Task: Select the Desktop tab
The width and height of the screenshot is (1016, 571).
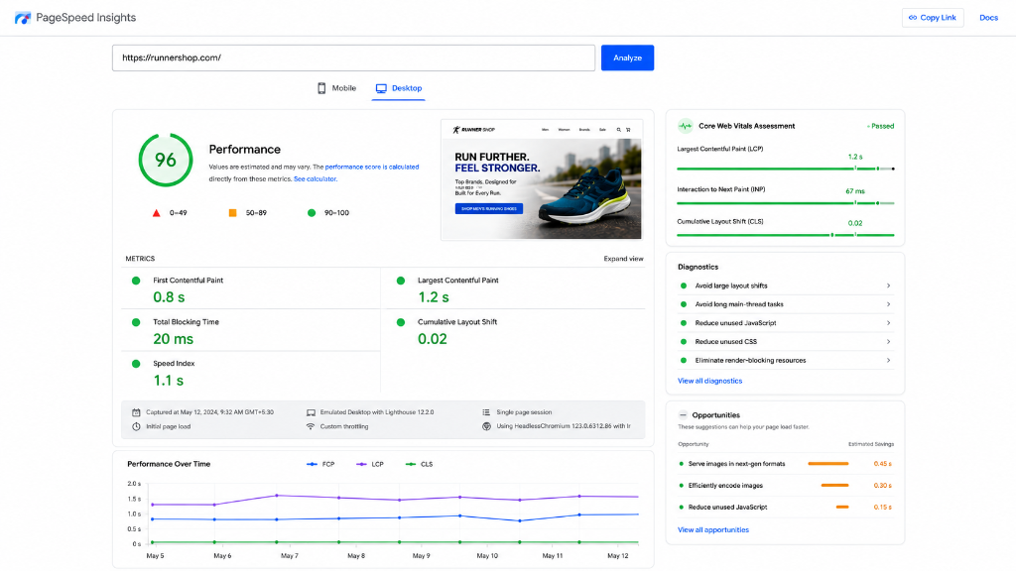Action: point(399,88)
